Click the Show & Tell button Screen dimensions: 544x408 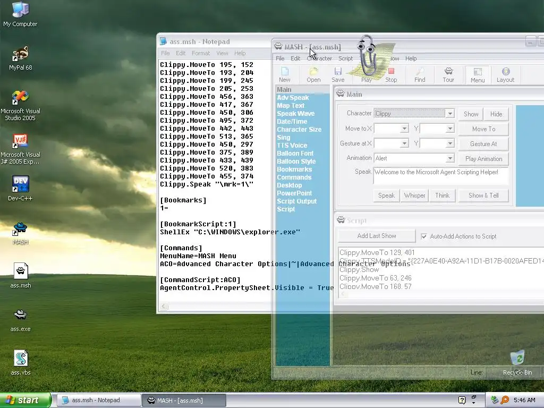tap(483, 195)
